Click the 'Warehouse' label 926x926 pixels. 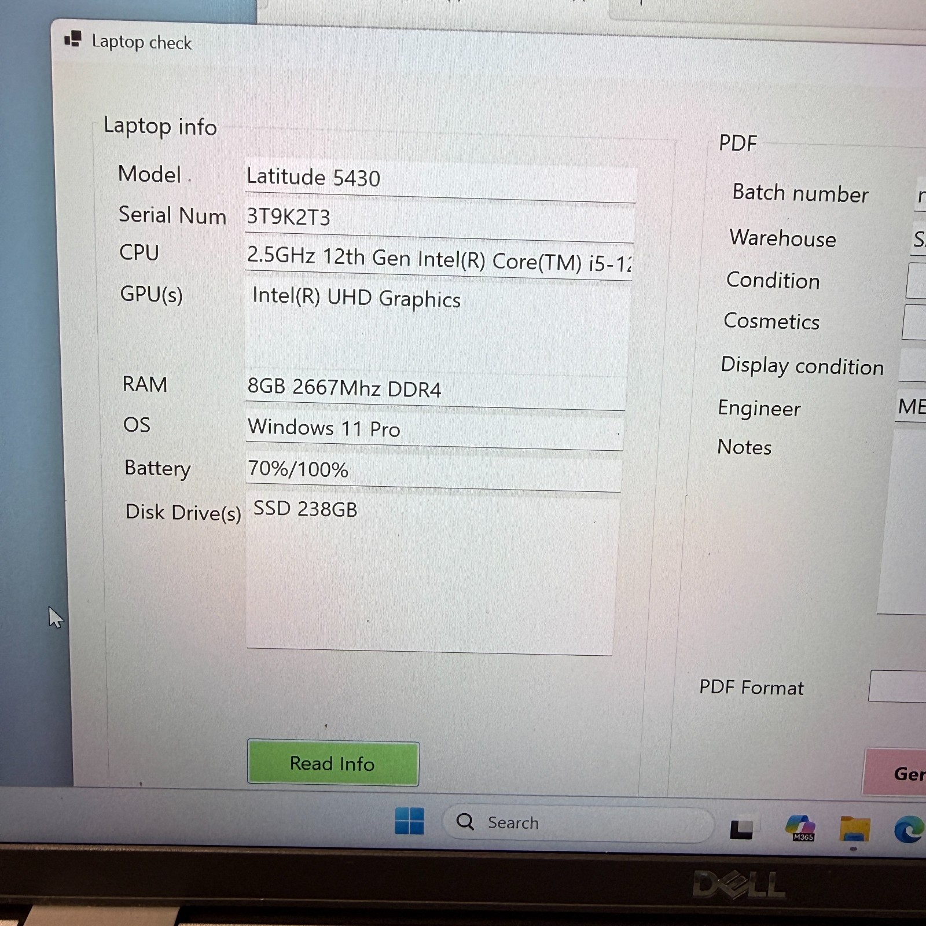point(782,238)
